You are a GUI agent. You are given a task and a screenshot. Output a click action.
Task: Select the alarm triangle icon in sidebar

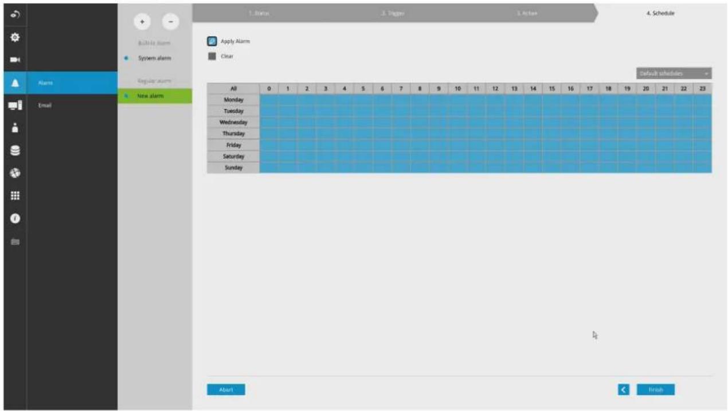(x=15, y=83)
